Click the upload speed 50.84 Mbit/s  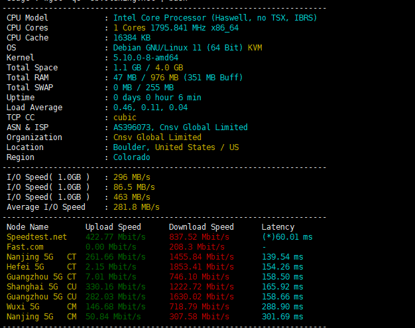(113, 317)
